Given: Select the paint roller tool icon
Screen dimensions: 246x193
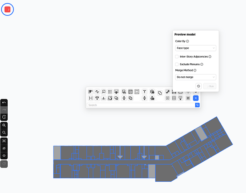Looking at the screenshot, I should [x=97, y=98].
